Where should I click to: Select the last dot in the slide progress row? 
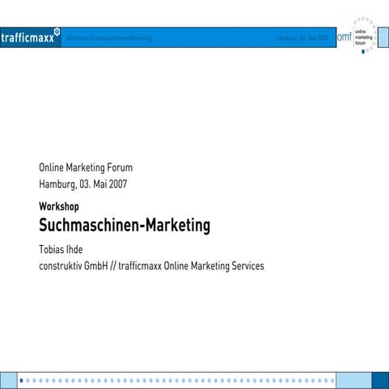(x=332, y=380)
